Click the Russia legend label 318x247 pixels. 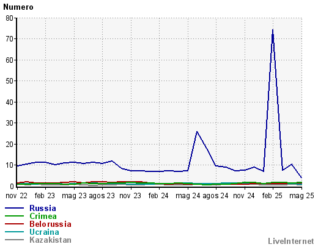(x=43, y=208)
